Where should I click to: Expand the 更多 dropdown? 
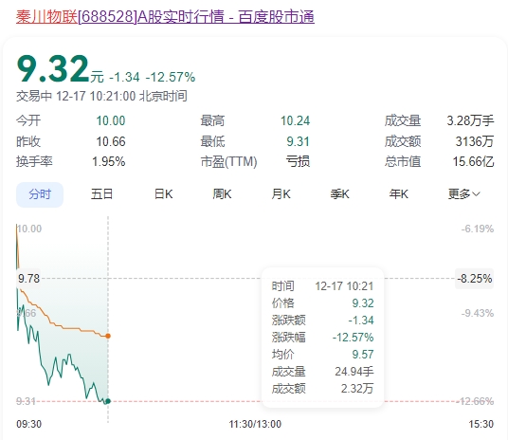click(464, 194)
